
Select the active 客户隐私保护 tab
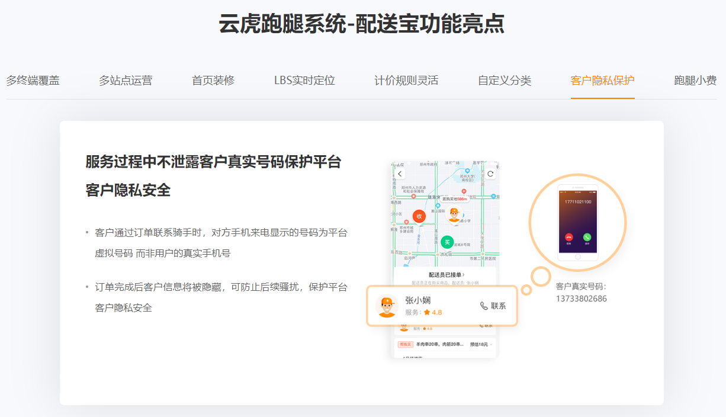pyautogui.click(x=602, y=81)
